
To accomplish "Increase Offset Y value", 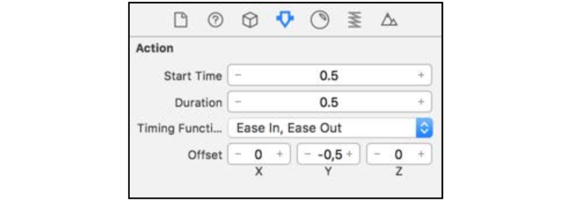I will pos(349,154).
